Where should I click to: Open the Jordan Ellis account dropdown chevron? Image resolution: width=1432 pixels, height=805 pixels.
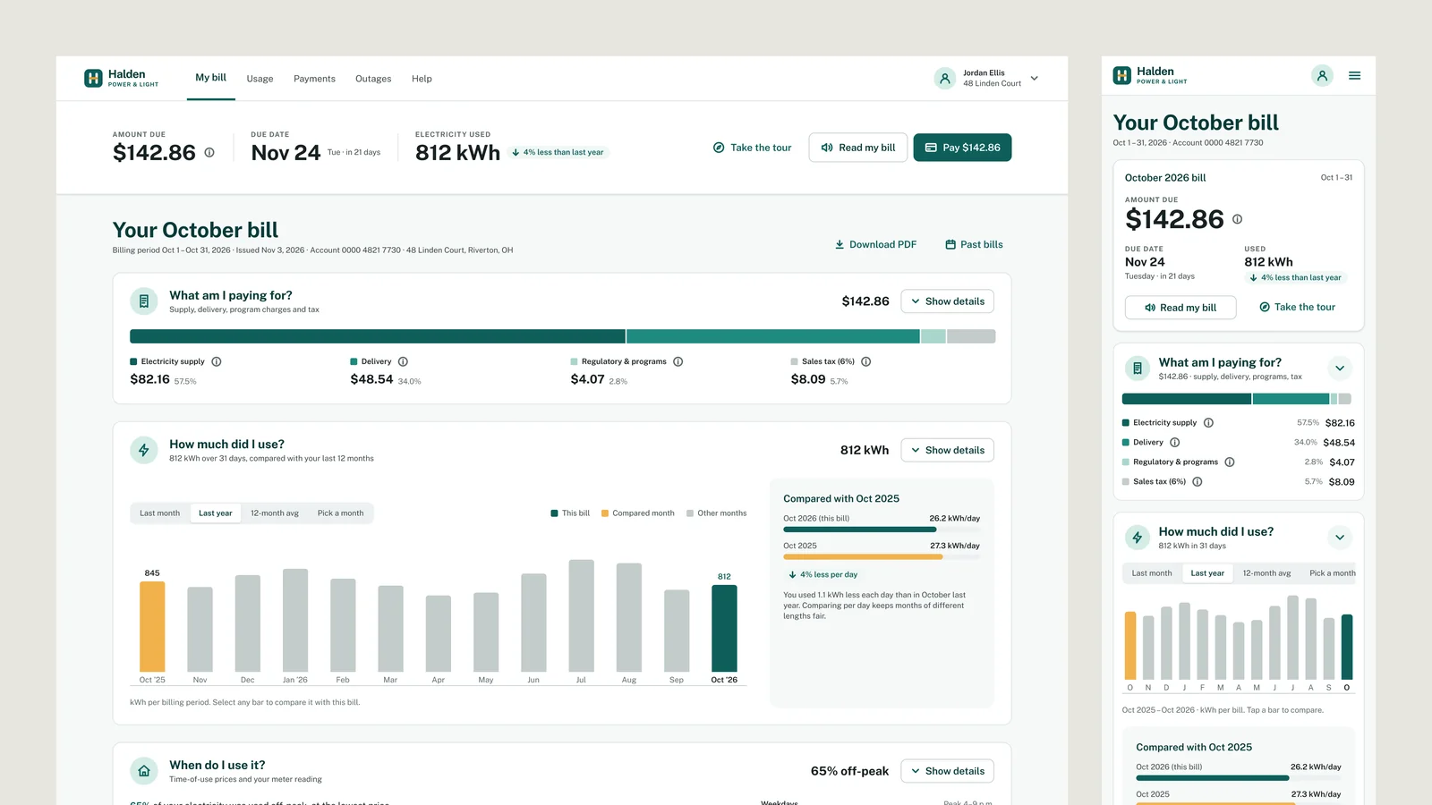1035,79
